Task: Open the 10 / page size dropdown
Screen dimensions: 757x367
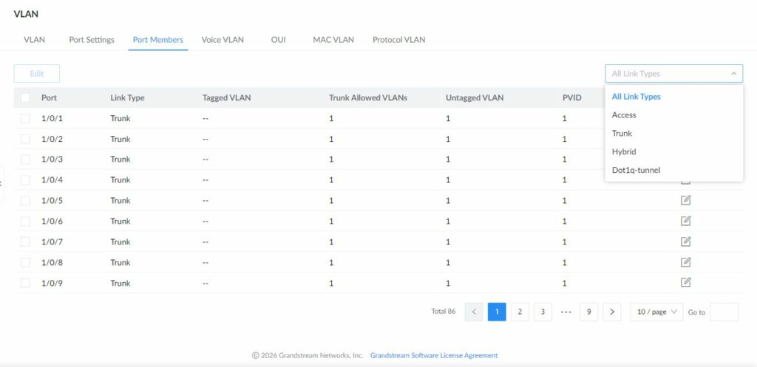Action: (656, 312)
